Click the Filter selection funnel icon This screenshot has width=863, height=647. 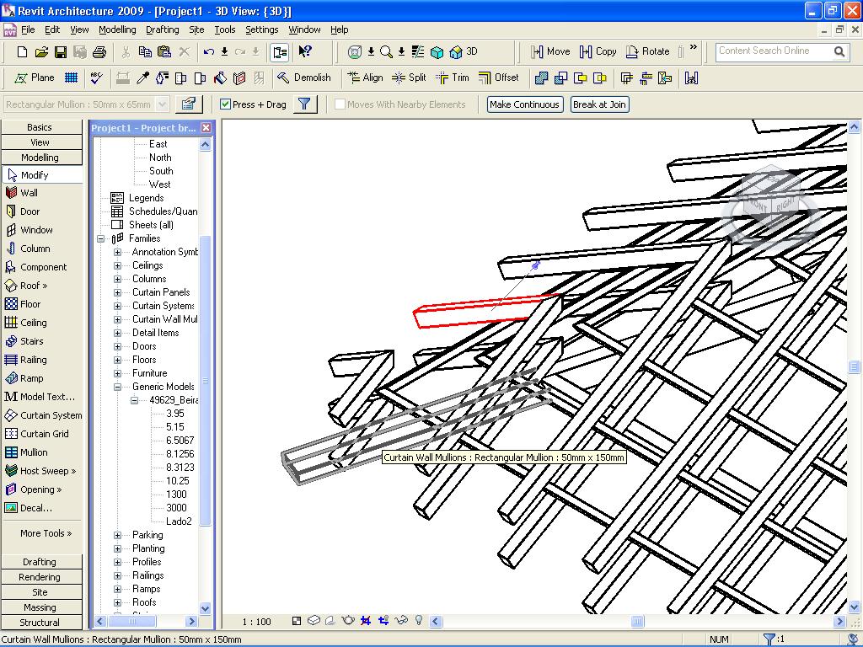click(305, 104)
